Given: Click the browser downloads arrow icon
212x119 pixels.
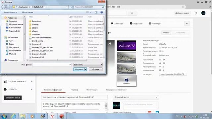Looking at the screenshot, I should [210, 7].
